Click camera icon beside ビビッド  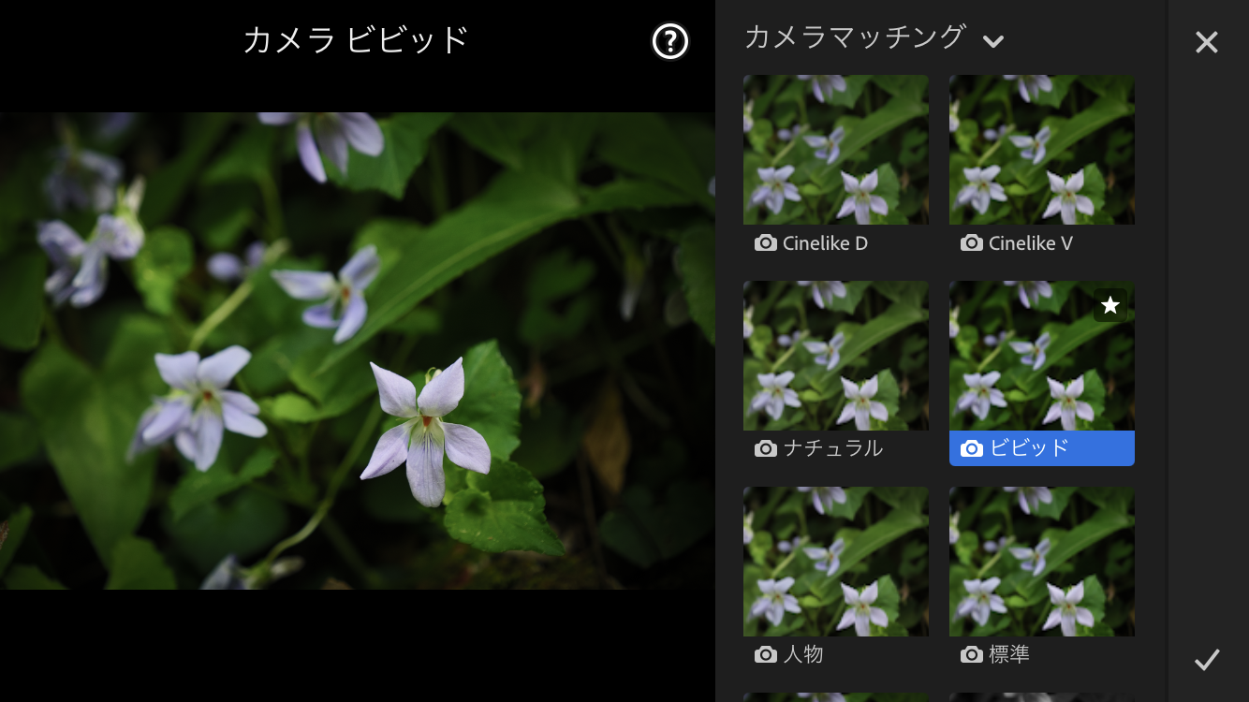(971, 449)
